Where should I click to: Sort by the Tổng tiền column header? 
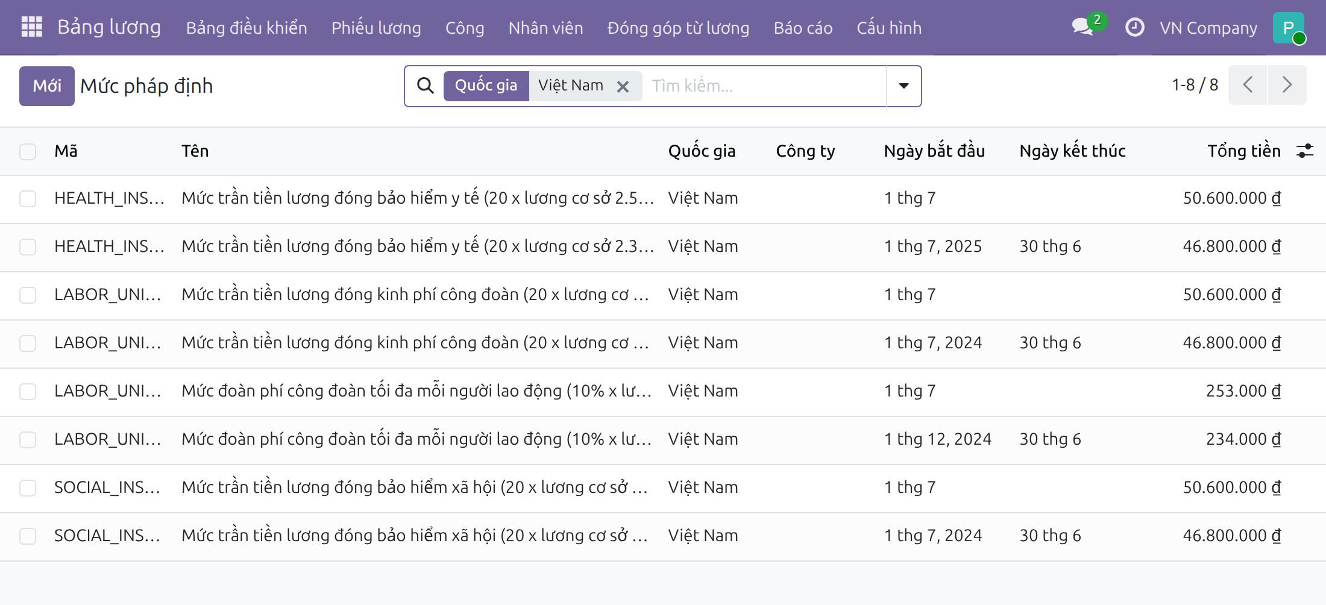pos(1244,151)
